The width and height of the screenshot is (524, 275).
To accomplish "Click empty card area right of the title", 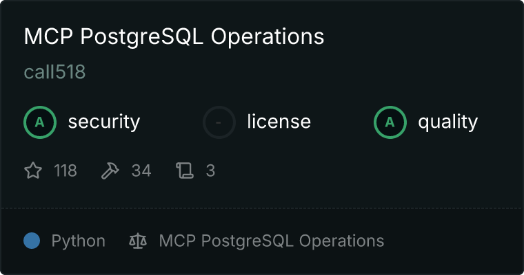I will coord(421,37).
